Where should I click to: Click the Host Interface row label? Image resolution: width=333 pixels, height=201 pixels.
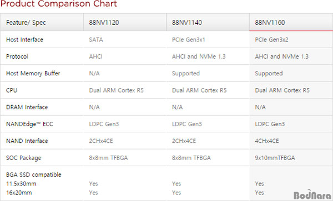click(x=24, y=40)
